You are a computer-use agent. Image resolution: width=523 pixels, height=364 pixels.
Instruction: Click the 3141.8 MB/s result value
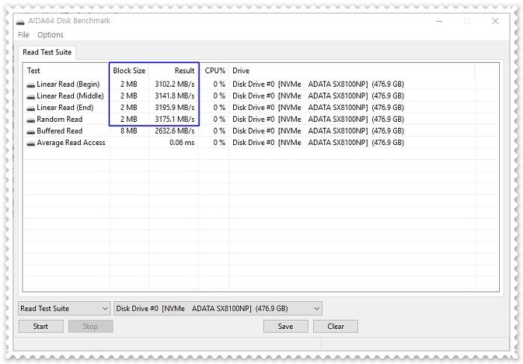(174, 96)
